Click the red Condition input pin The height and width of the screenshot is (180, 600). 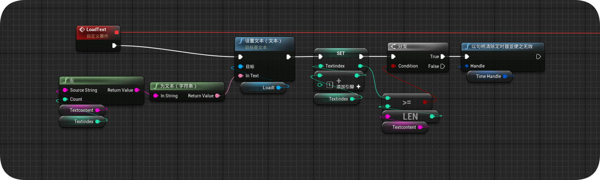[393, 66]
